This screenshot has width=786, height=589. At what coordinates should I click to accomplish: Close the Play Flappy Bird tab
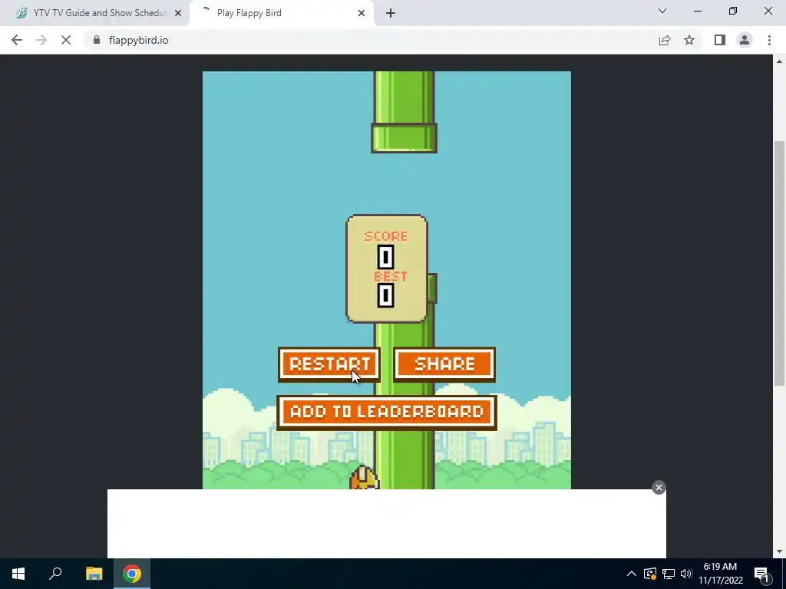(361, 13)
